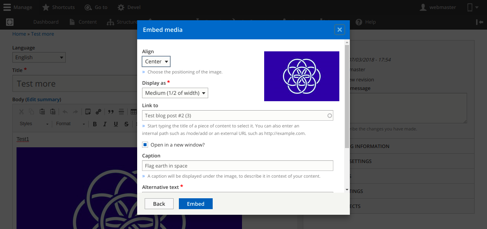Open the Devel gear menu

coord(129,7)
